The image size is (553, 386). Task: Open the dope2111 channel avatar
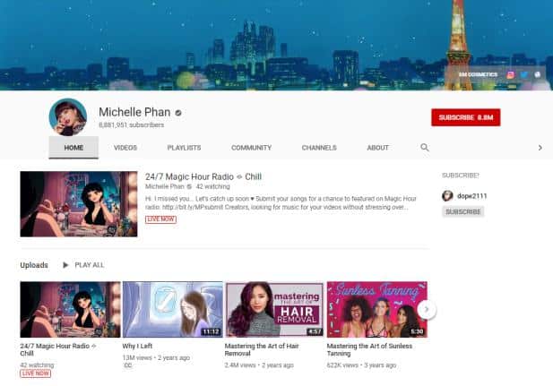pyautogui.click(x=447, y=195)
